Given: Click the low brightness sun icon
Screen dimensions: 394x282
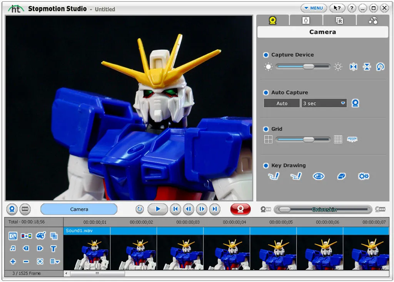Looking at the screenshot, I should 268,67.
